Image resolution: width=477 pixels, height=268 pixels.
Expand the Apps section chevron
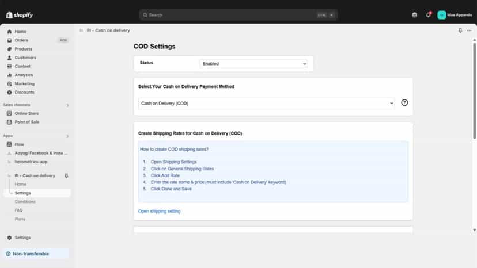coord(67,136)
